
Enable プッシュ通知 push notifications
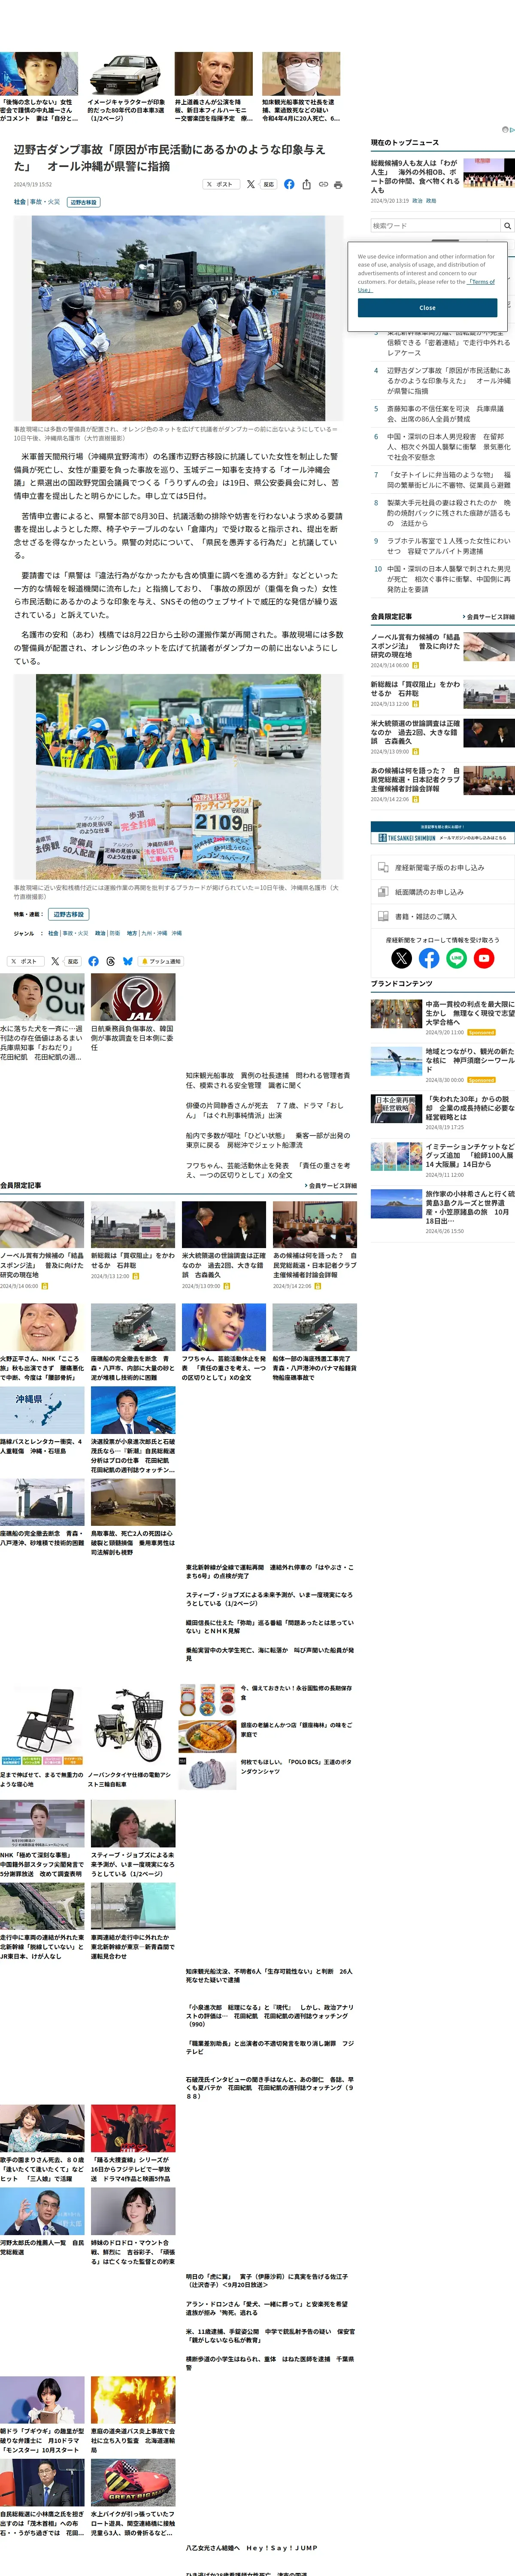pyautogui.click(x=161, y=961)
